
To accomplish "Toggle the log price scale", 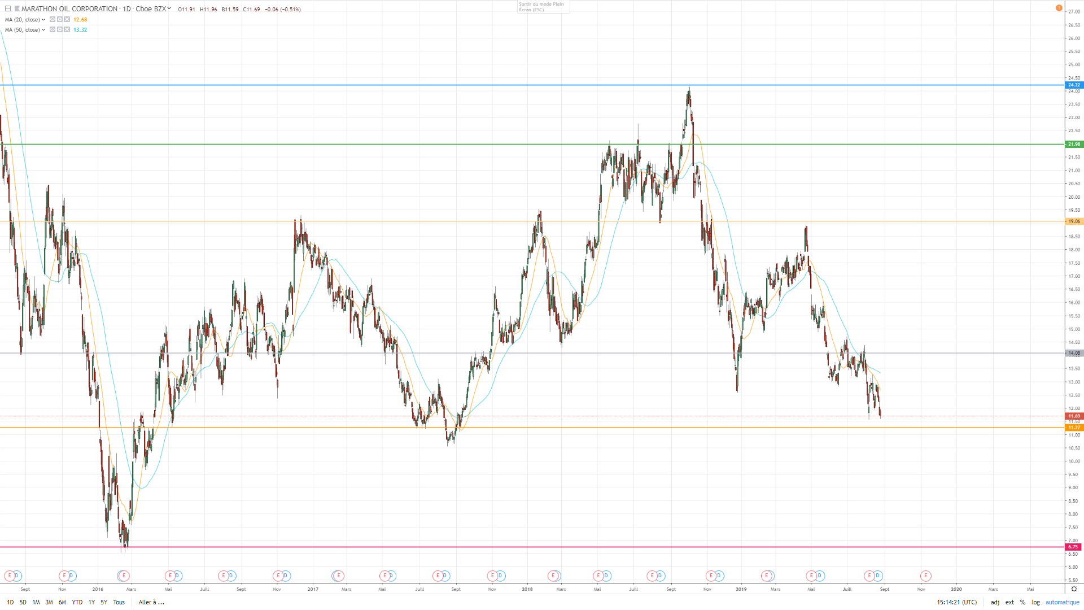I will 1035,603.
